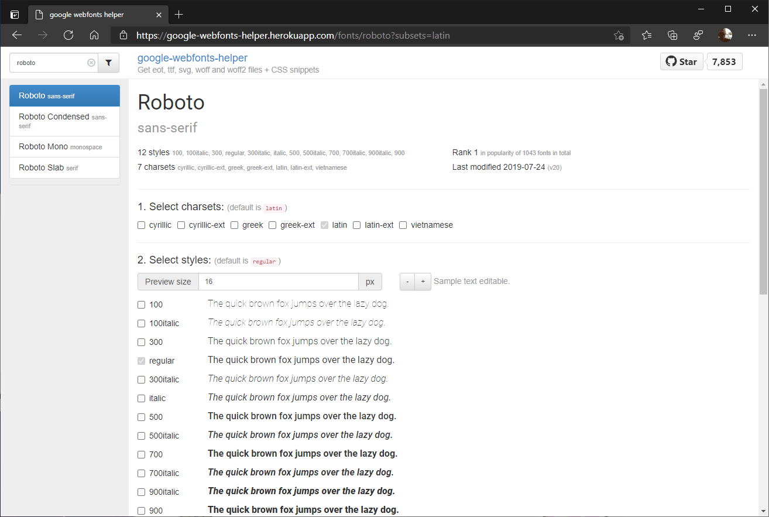Screen dimensions: 769x517
Task: Select Roboto Condensed in the font list
Action: (x=64, y=121)
